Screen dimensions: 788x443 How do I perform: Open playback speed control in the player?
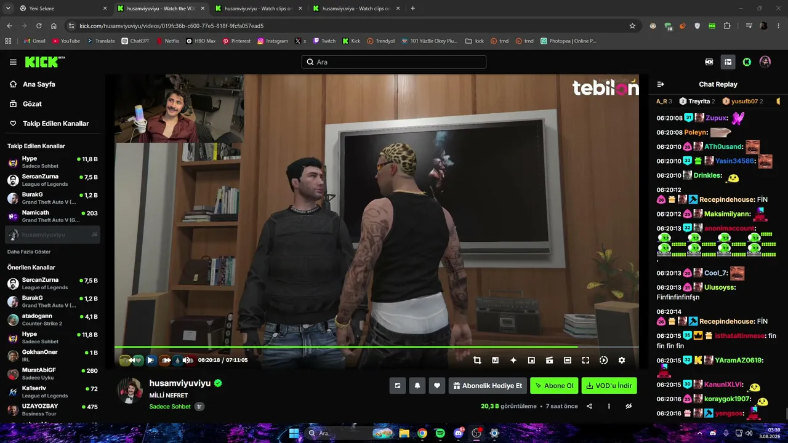click(603, 361)
